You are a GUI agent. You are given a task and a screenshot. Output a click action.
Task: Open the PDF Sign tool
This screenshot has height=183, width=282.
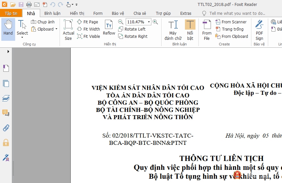(259, 30)
